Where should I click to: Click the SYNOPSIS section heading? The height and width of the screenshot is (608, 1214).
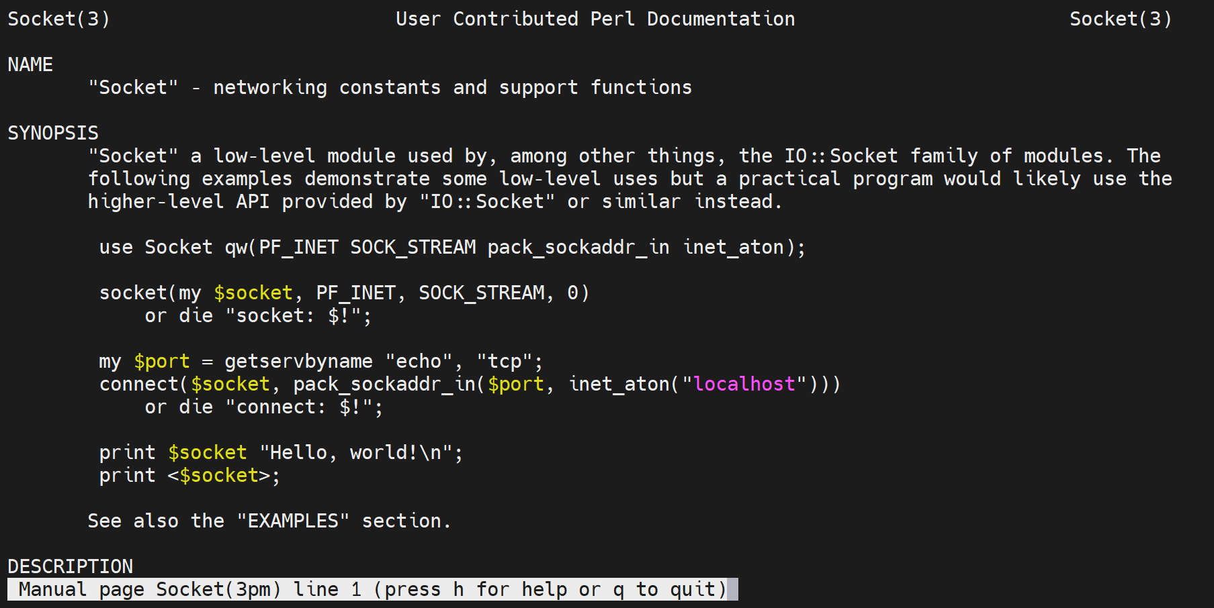tap(53, 133)
